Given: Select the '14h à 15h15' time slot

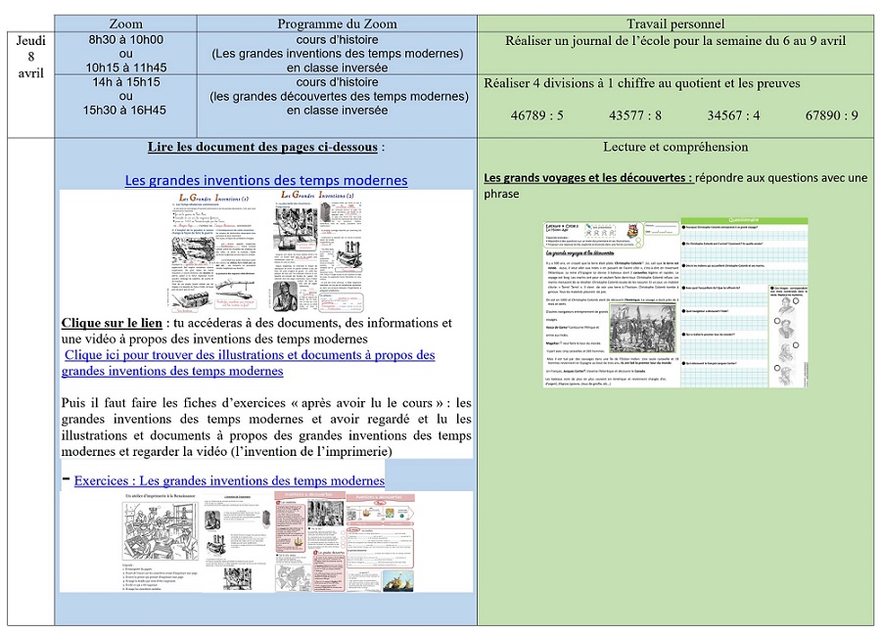Looking at the screenshot, I should tap(126, 82).
